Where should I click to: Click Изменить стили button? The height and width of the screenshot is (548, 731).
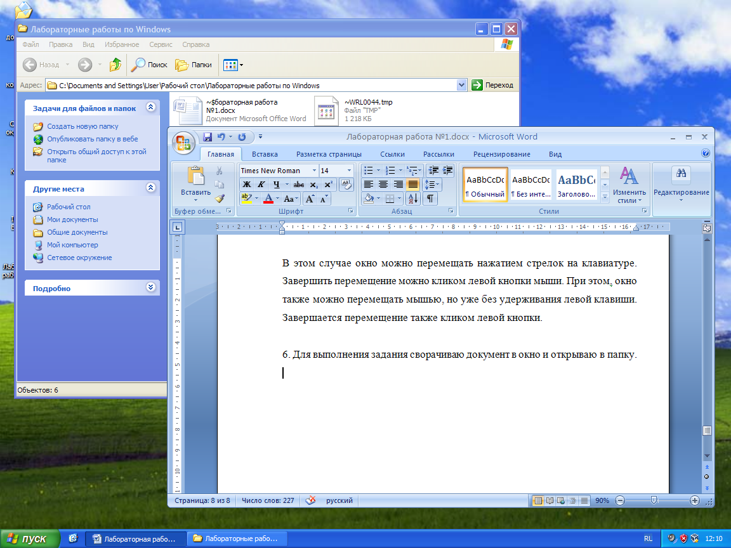click(629, 185)
